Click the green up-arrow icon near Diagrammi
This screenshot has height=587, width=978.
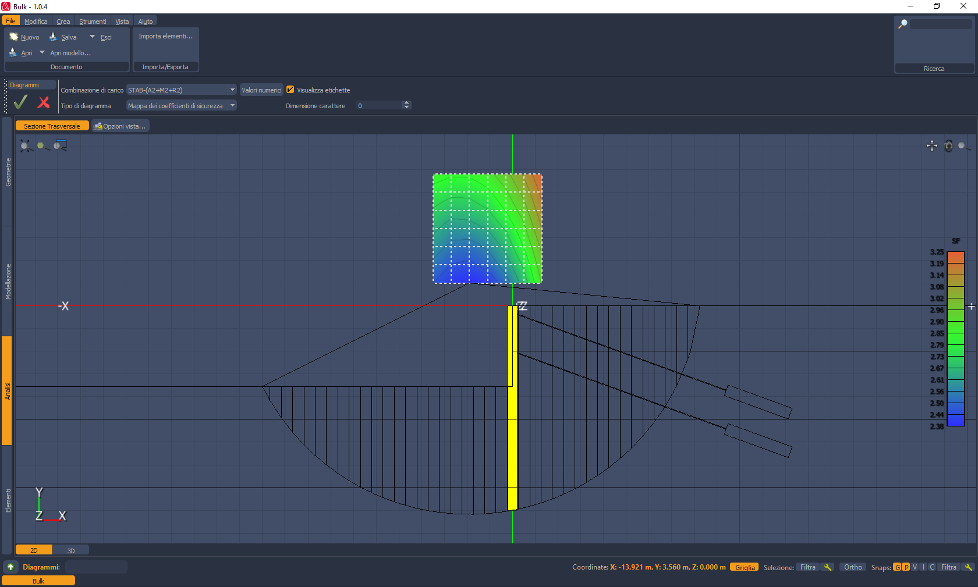(10, 567)
